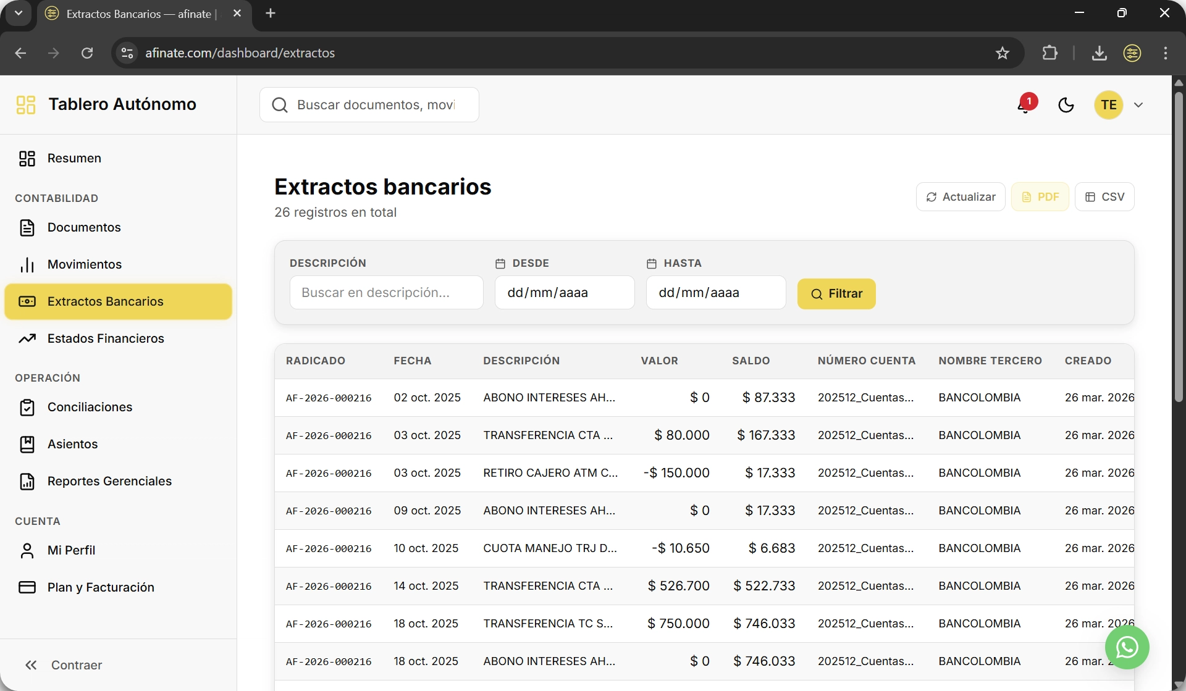The height and width of the screenshot is (691, 1186).
Task: Click the browser downloads icon
Action: tap(1100, 53)
